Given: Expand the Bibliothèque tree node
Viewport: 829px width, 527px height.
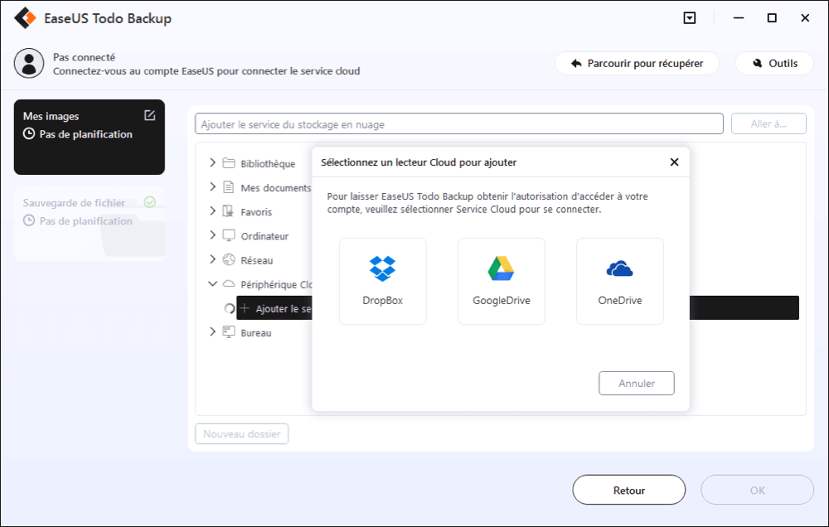Looking at the screenshot, I should [212, 162].
